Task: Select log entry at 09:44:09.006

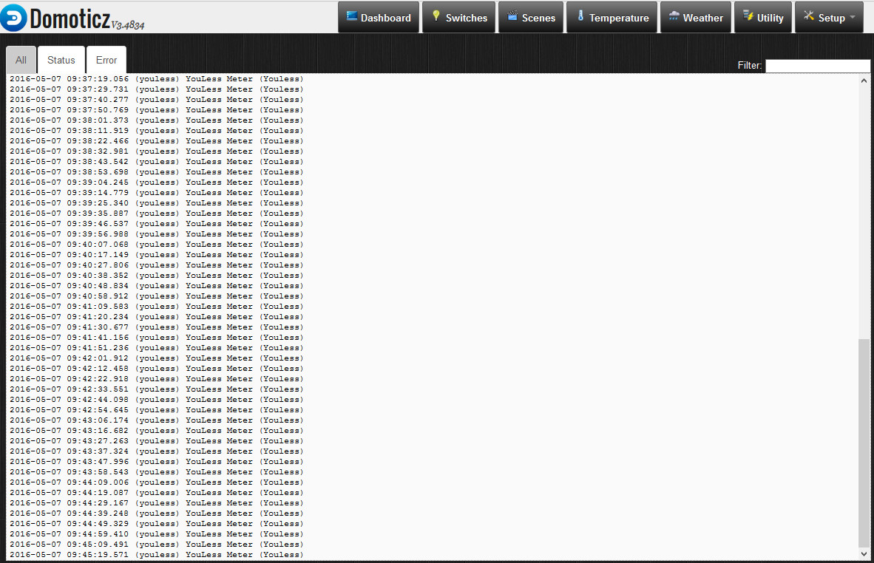Action: [157, 482]
